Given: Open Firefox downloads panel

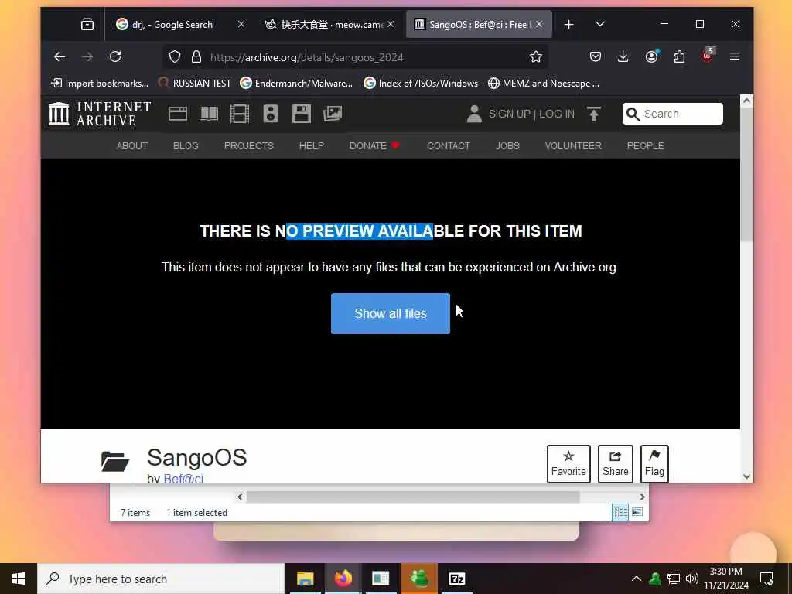Looking at the screenshot, I should click(623, 56).
